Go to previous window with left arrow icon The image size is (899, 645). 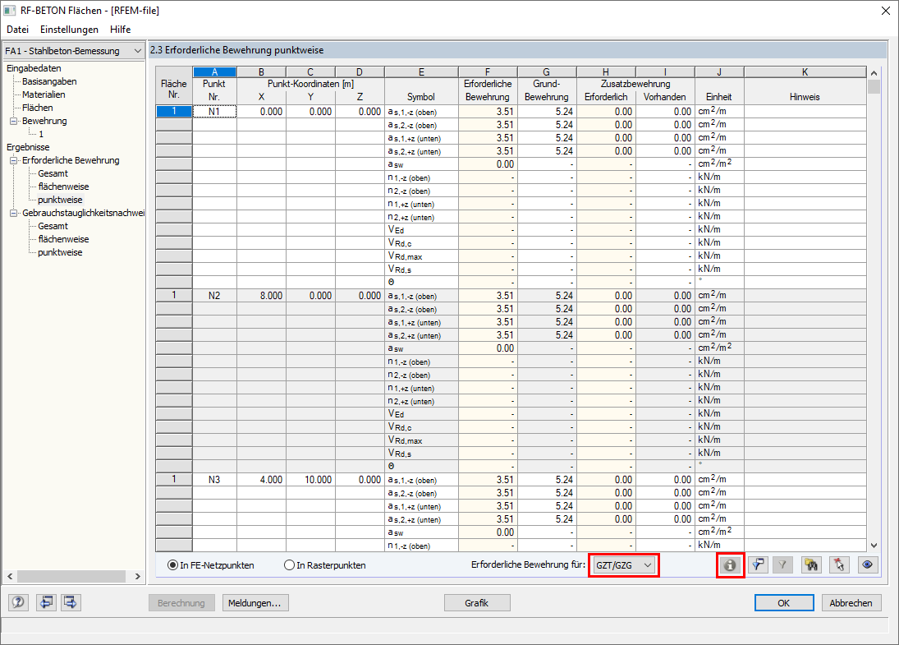click(47, 602)
